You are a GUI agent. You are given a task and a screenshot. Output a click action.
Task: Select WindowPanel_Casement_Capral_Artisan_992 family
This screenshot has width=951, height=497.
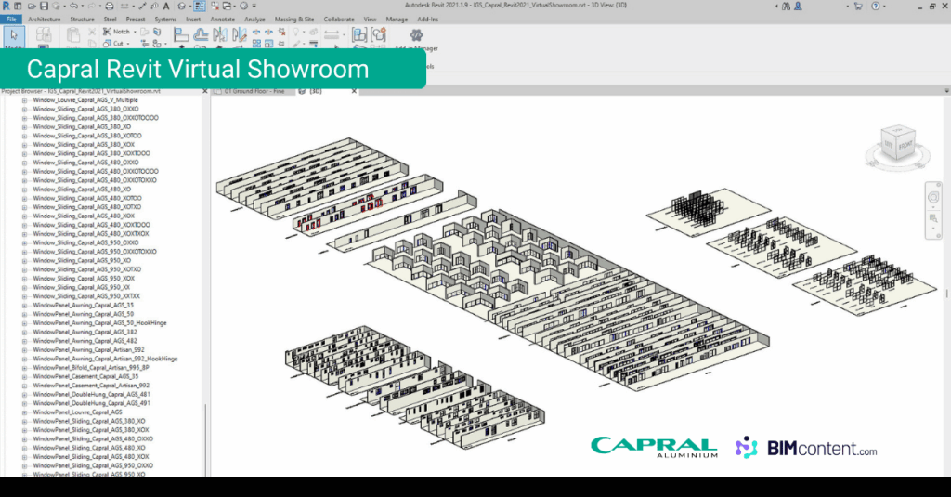point(91,386)
